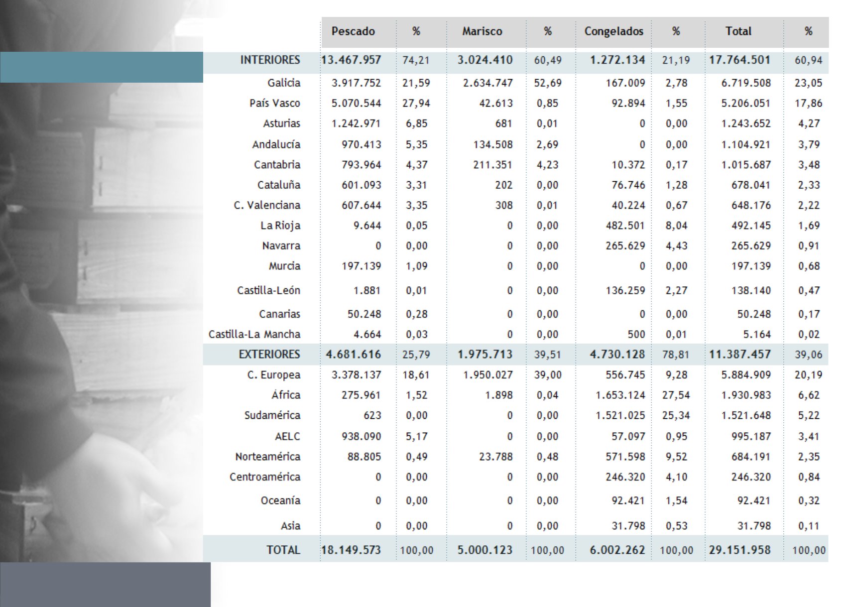Click the Cataluña row label

(x=279, y=185)
